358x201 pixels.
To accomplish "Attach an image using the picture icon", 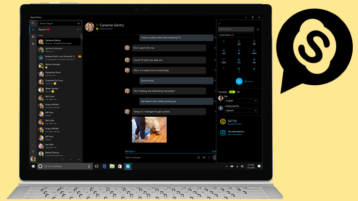I will [204, 157].
